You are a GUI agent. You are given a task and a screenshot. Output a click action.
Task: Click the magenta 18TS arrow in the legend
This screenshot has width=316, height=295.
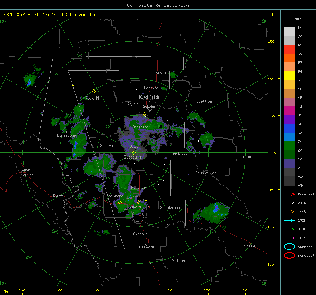(289, 238)
